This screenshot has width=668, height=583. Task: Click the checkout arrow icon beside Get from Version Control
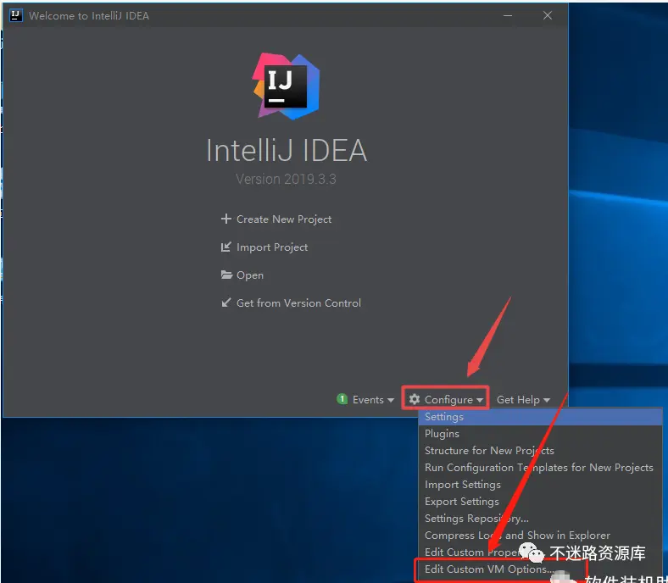[225, 303]
